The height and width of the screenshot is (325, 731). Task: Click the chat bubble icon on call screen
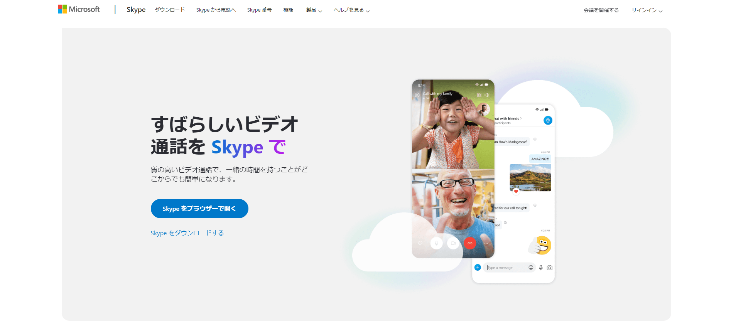pos(417,95)
